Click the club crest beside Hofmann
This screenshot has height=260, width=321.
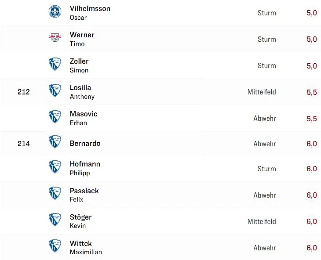(x=55, y=167)
